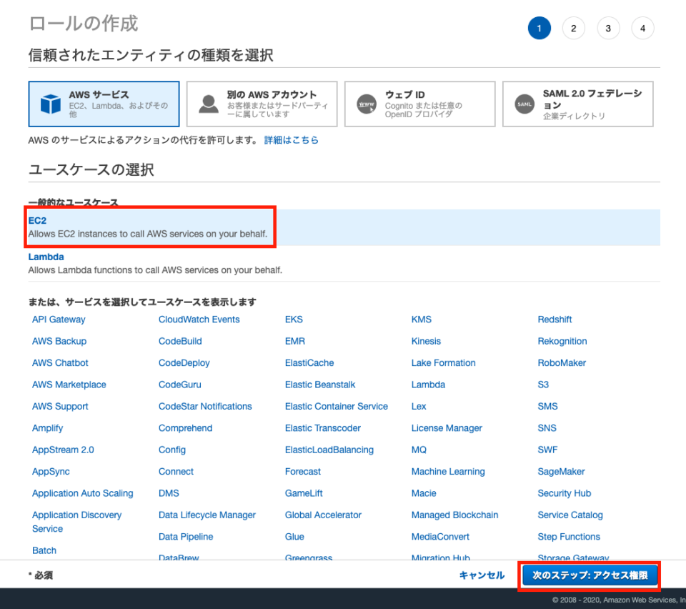
Task: Select the Amplify service
Action: 47,428
